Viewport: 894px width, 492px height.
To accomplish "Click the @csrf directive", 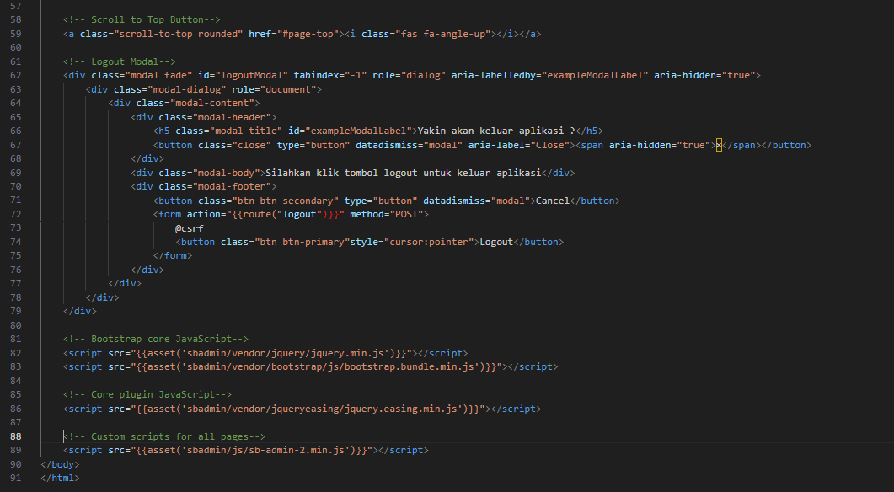I will pyautogui.click(x=190, y=228).
